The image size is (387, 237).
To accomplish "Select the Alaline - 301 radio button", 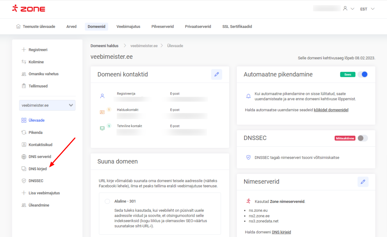I will (107, 201).
